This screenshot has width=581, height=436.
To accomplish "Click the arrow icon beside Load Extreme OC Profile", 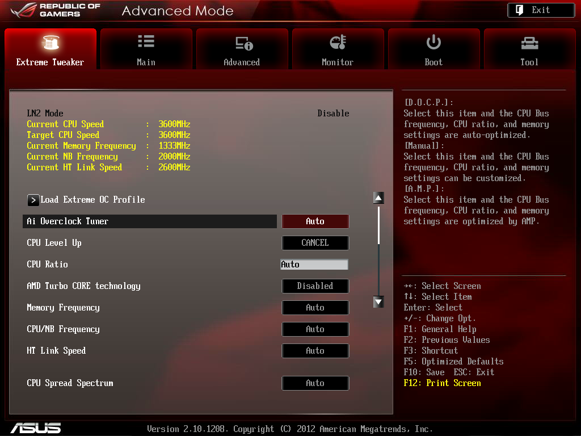I will pos(33,200).
